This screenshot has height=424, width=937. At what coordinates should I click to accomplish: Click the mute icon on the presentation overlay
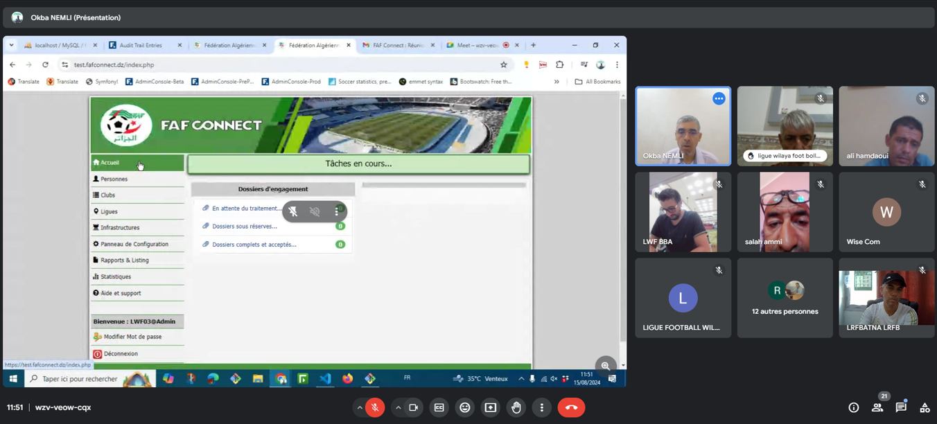(315, 212)
